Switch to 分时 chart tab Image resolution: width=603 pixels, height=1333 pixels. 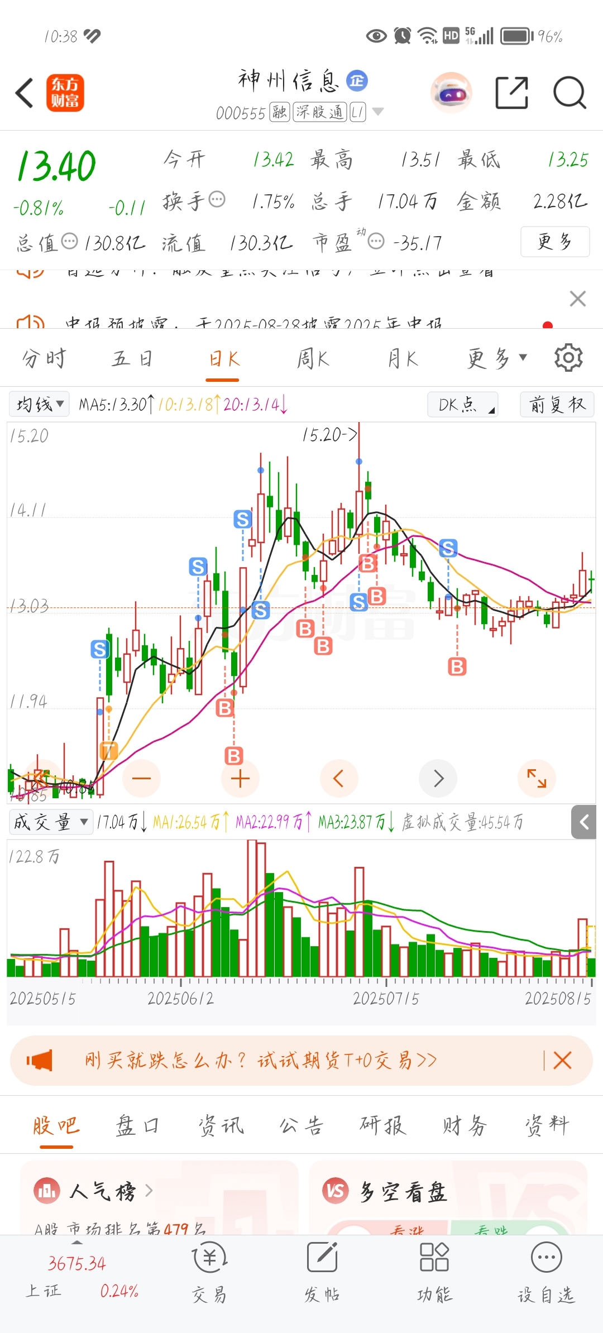(x=44, y=358)
